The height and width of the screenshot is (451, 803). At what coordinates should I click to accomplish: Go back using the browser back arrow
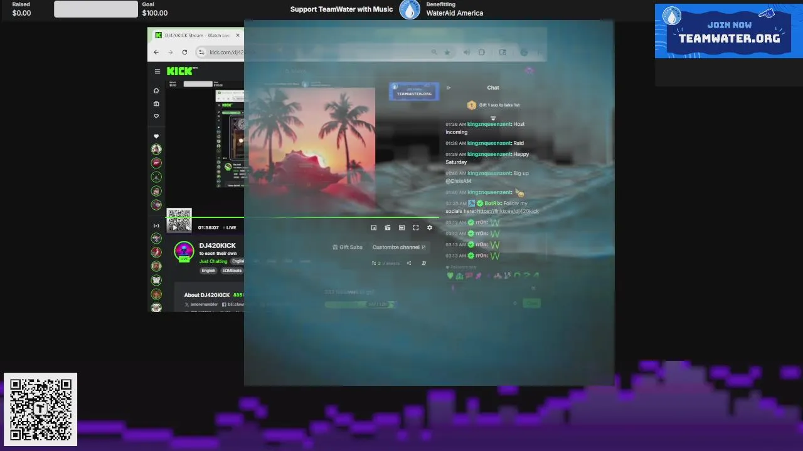click(x=156, y=52)
